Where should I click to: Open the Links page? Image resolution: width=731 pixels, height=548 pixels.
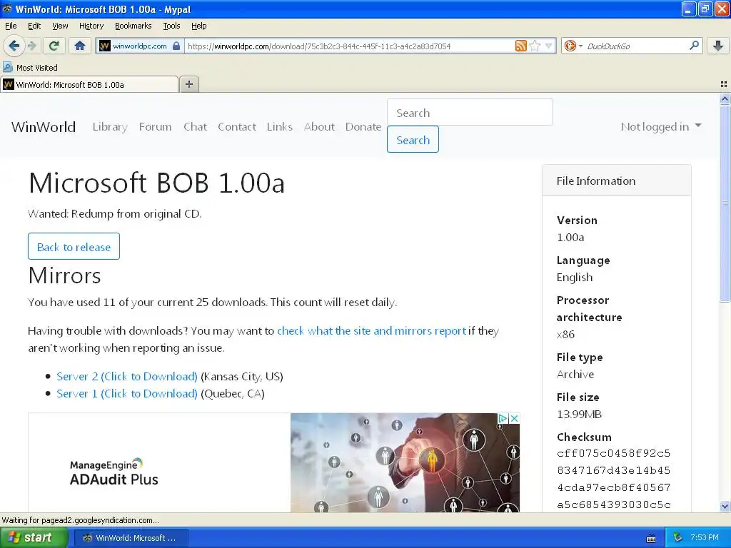(280, 127)
